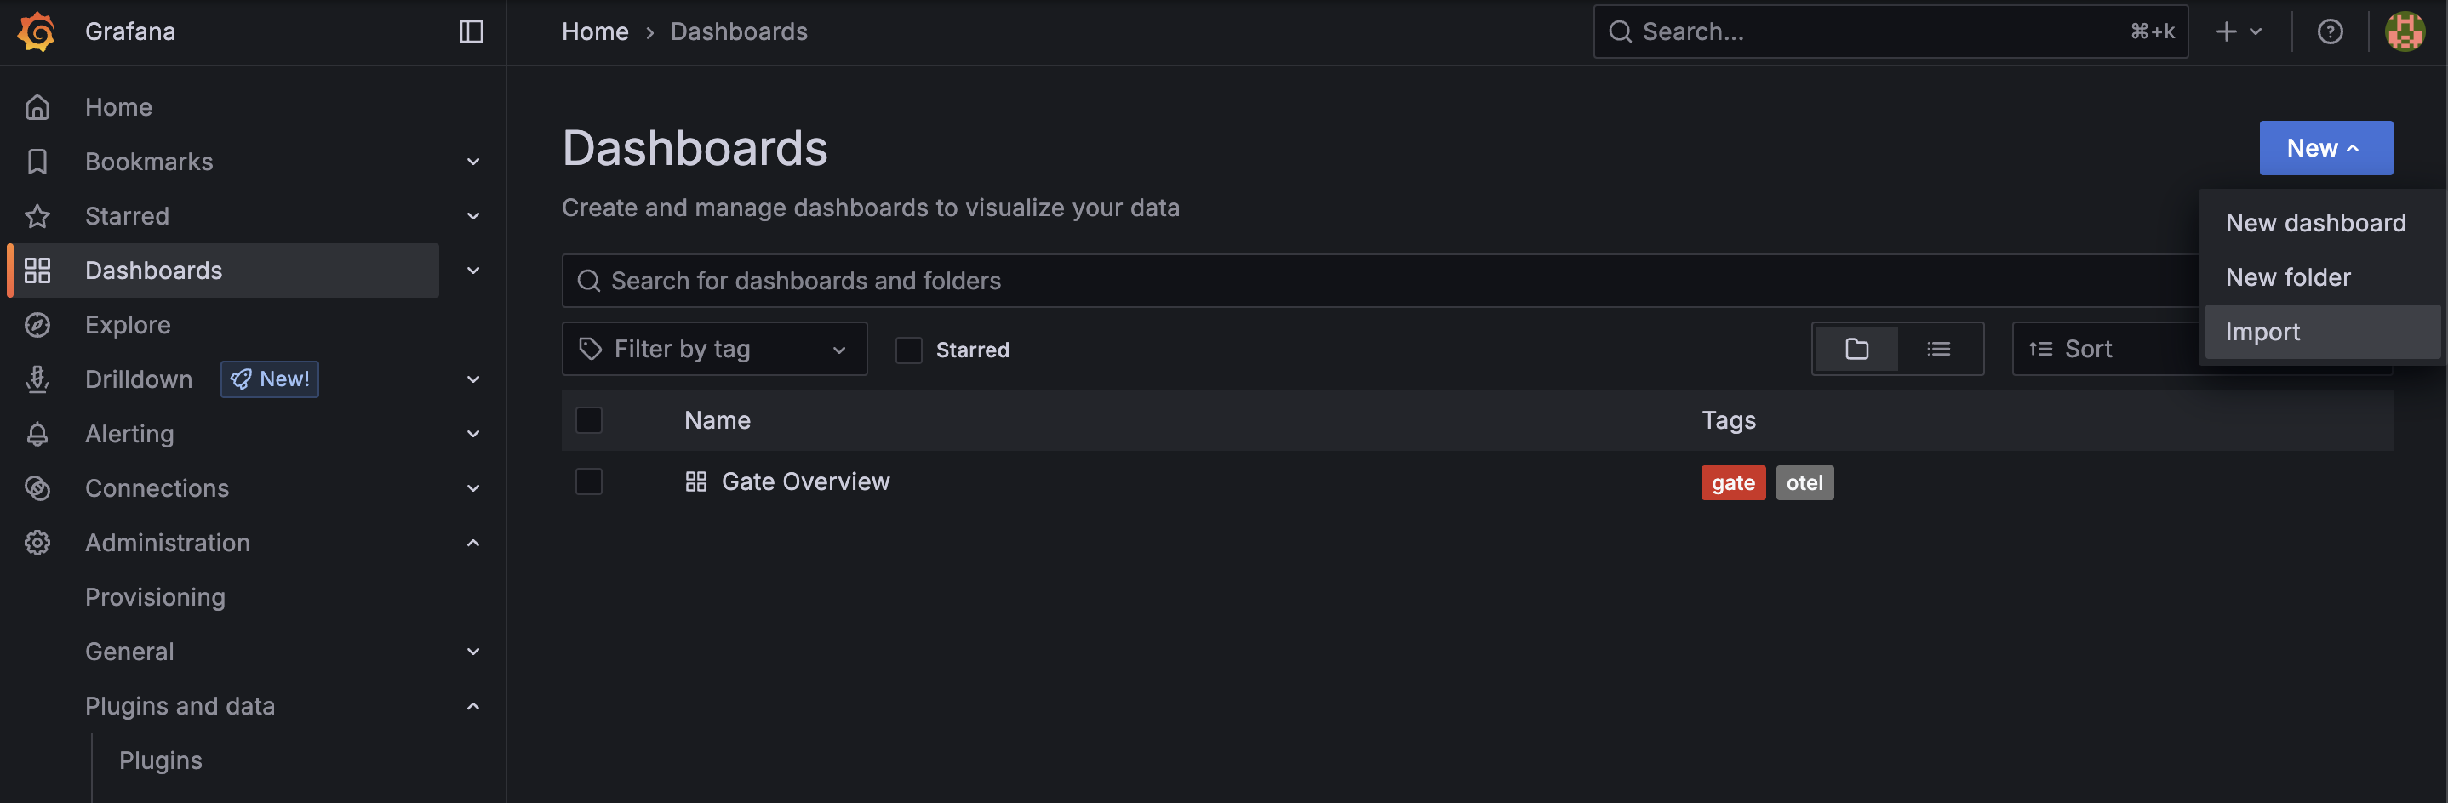
Task: Open the Filter by tag dropdown
Action: tap(713, 349)
